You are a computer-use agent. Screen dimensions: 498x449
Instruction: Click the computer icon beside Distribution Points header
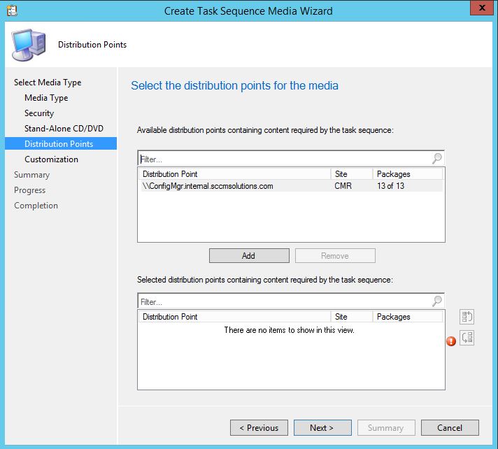click(29, 45)
